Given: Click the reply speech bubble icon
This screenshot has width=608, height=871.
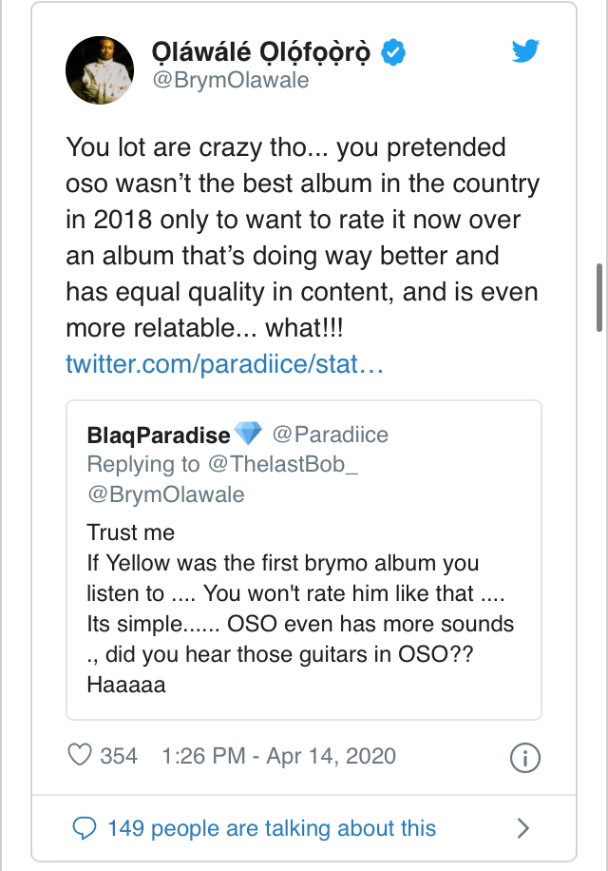Looking at the screenshot, I should click(x=84, y=827).
